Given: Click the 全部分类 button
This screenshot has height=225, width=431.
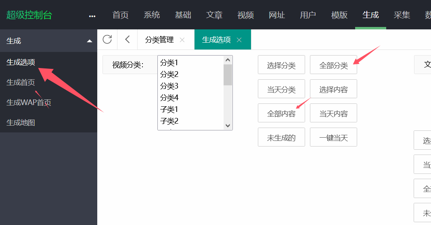Looking at the screenshot, I should 333,65.
